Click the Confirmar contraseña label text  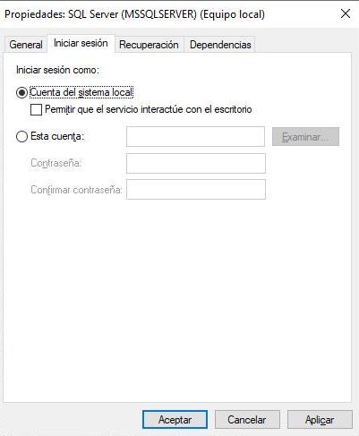(x=76, y=190)
